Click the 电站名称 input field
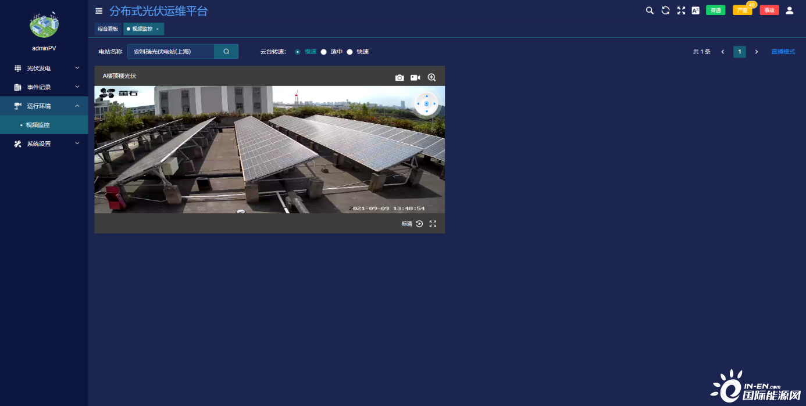Image resolution: width=806 pixels, height=406 pixels. click(x=170, y=52)
